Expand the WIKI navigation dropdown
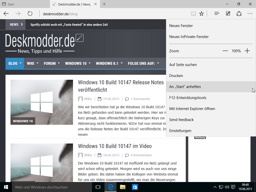256x192 pixels. pyautogui.click(x=32, y=63)
